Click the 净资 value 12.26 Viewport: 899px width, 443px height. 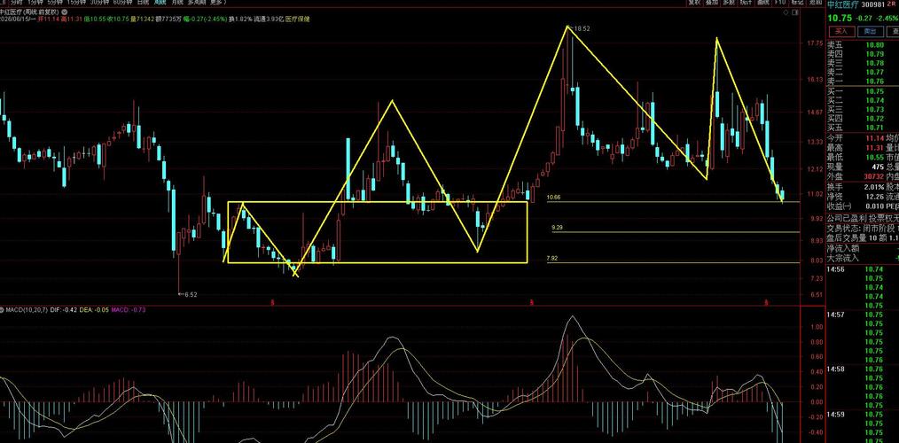coord(875,197)
